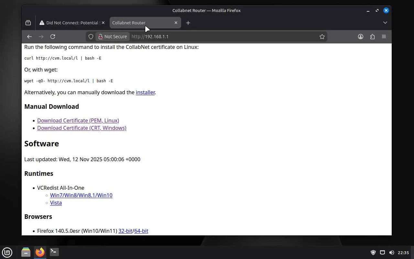Click the Last updated date line
414x259 pixels.
[x=82, y=159]
